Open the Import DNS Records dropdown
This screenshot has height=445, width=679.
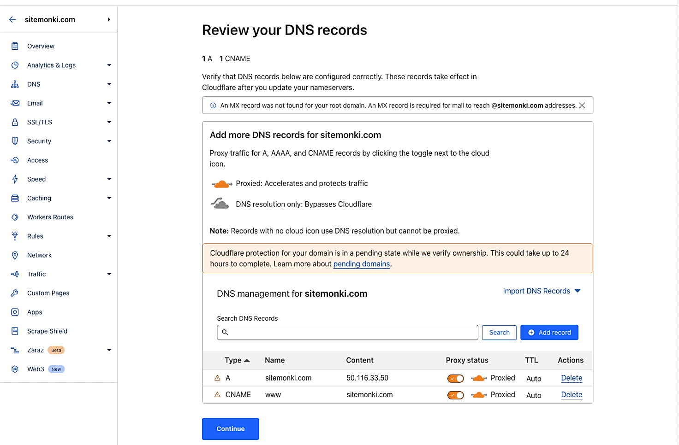542,291
